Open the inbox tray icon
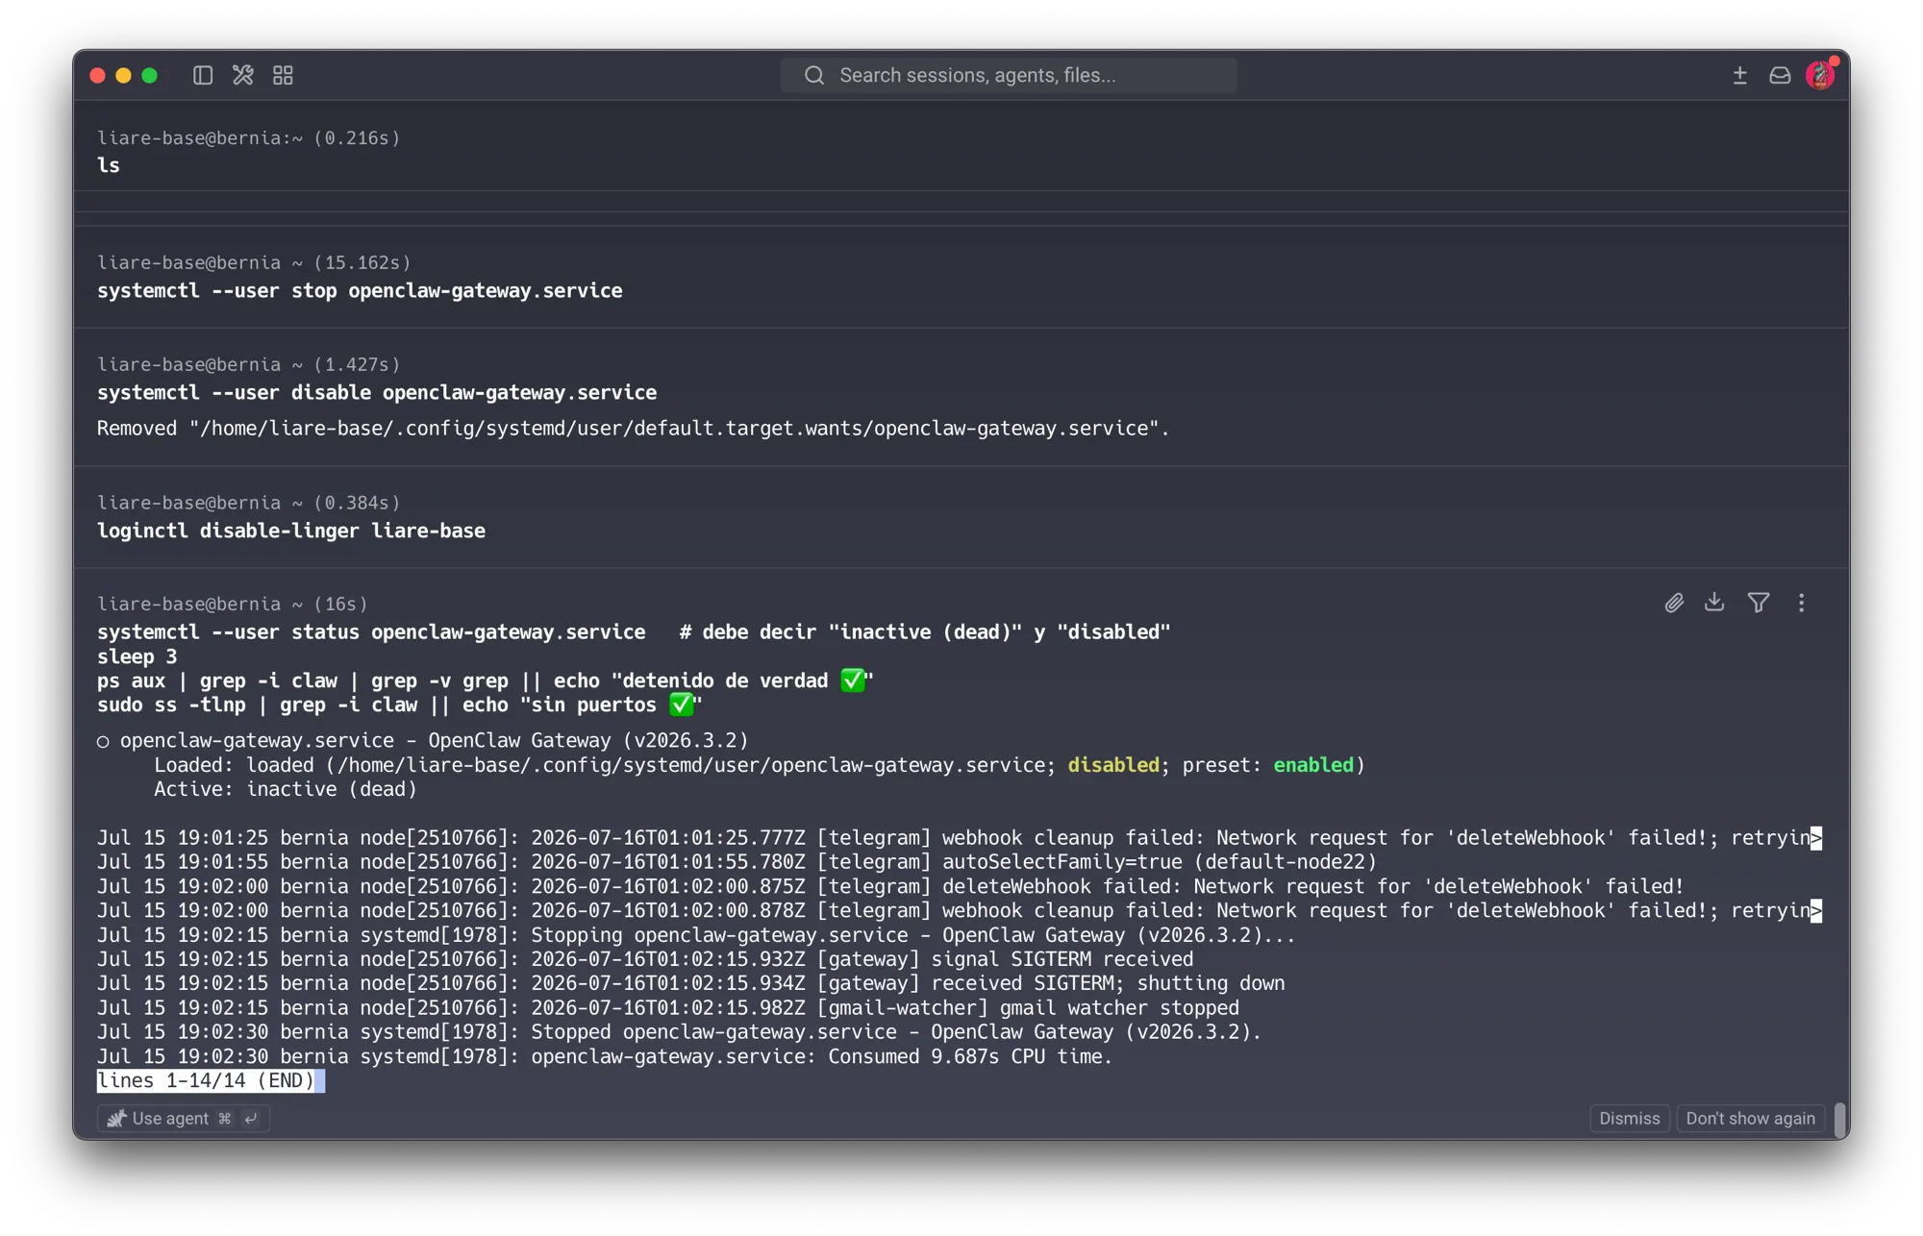Viewport: 1923px width, 1236px height. click(x=1780, y=75)
